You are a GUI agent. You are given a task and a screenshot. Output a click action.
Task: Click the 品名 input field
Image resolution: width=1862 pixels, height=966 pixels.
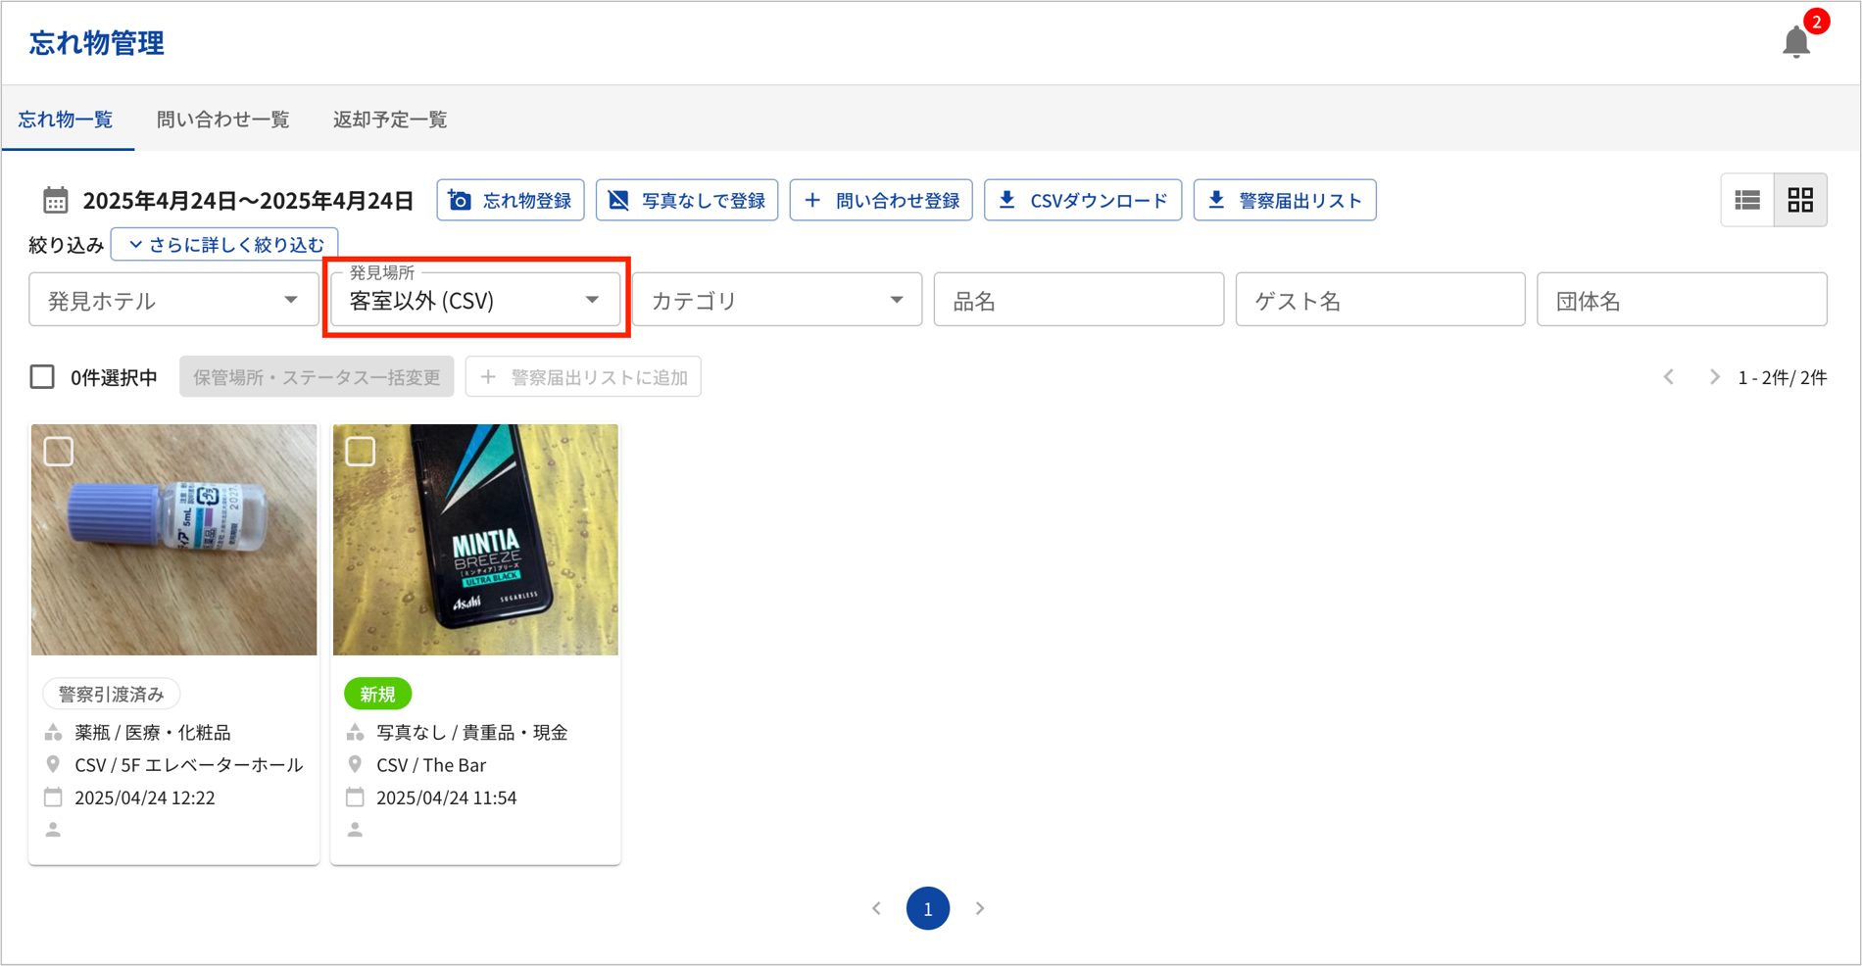[1079, 300]
